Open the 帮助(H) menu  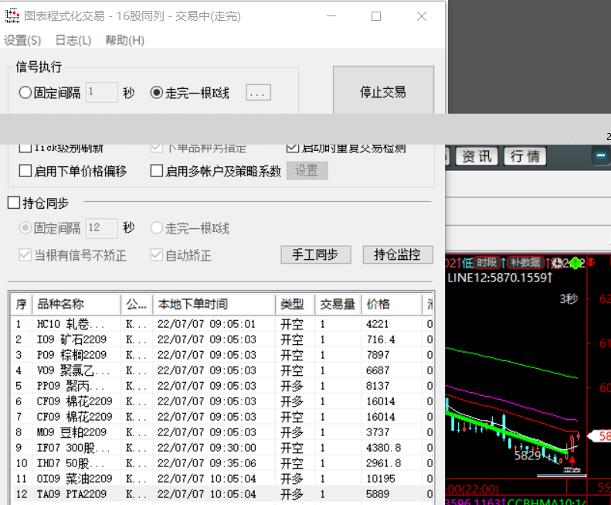[124, 40]
